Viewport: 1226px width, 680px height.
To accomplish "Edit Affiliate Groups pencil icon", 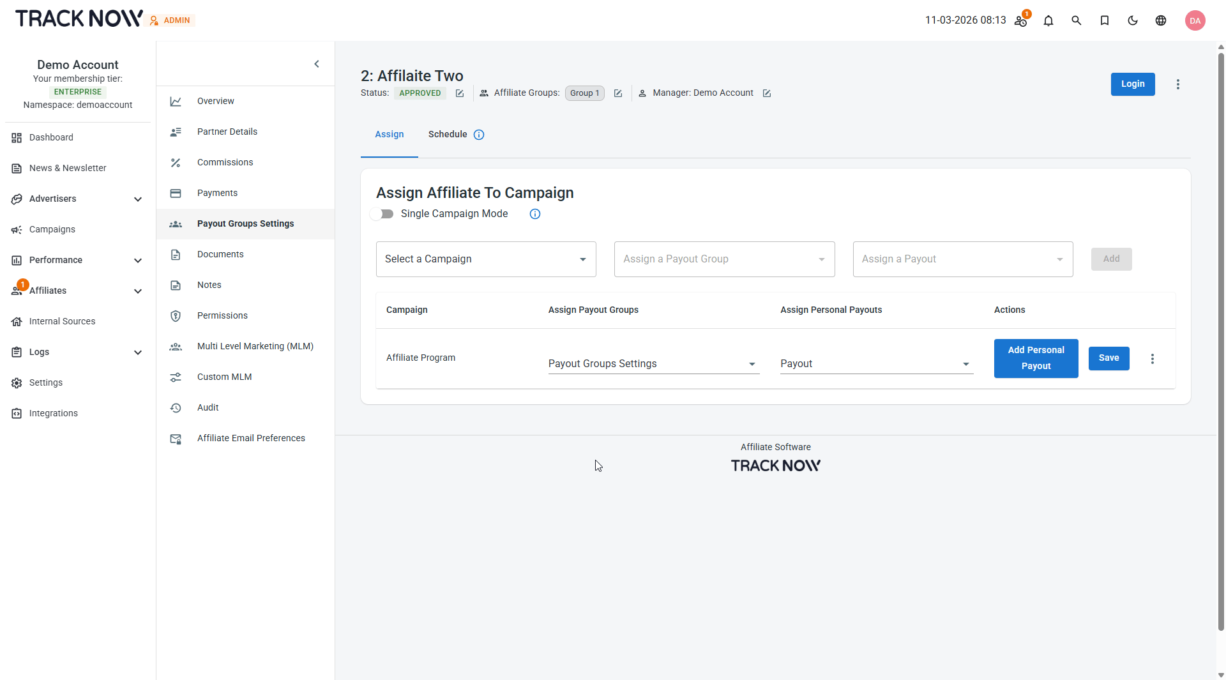I will (x=617, y=93).
